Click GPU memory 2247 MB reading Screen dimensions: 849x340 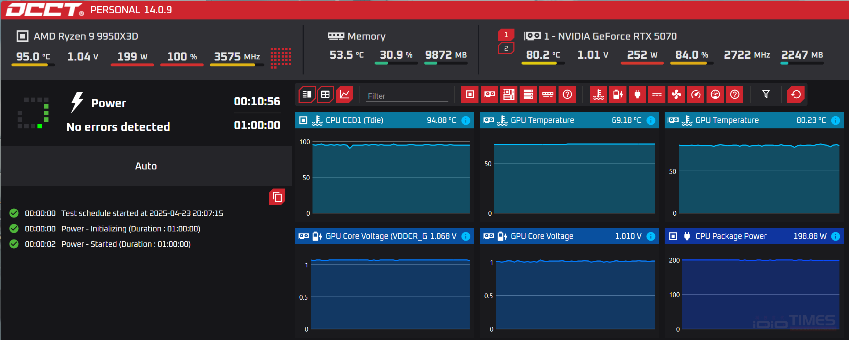(802, 55)
